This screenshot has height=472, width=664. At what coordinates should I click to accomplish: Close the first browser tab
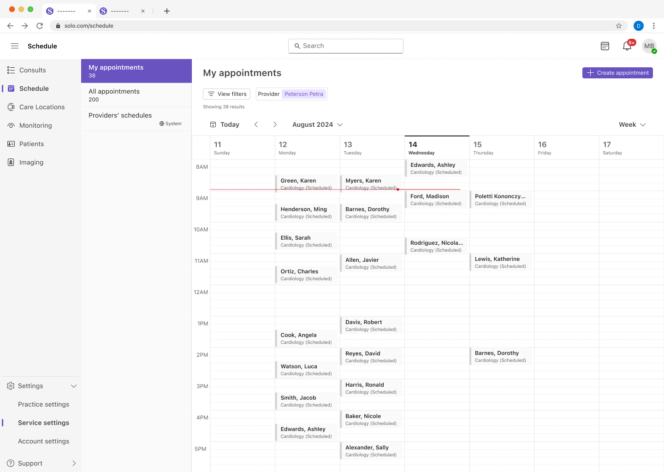click(89, 11)
